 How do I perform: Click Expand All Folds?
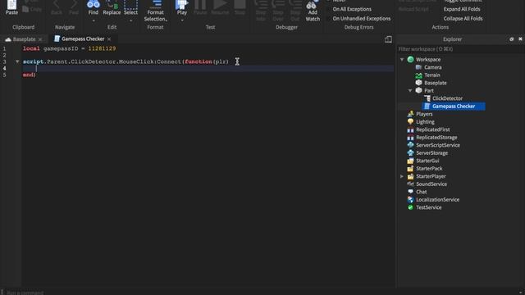click(462, 9)
